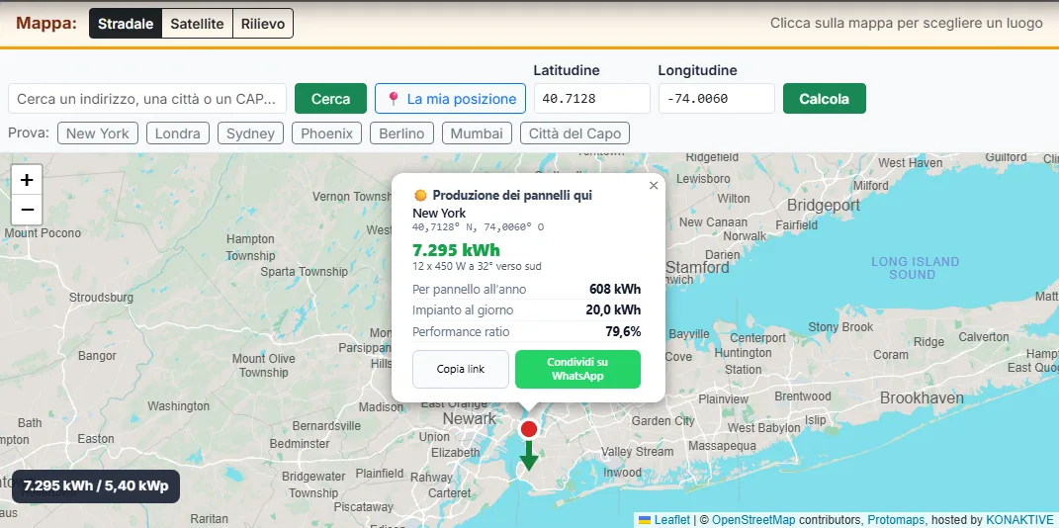Screen dimensions: 1059x528
Task: Open the KONAKTIVE link
Action: 1019,520
